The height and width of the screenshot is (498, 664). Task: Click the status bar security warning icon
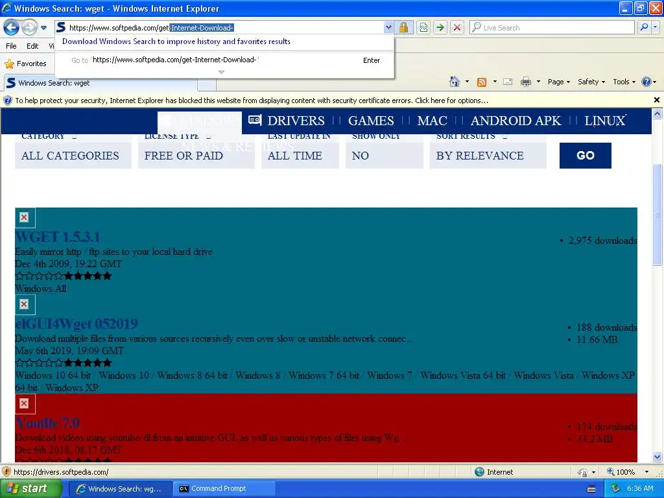tap(6, 472)
